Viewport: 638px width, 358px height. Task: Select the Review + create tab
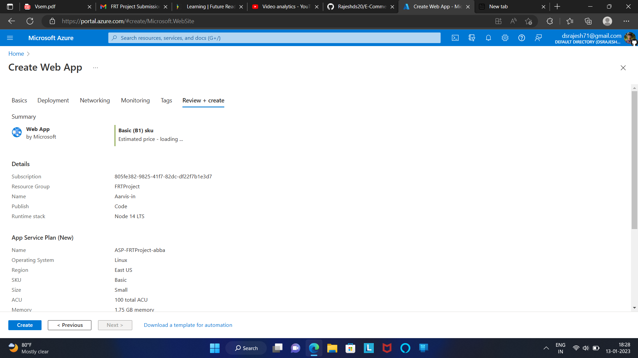(x=203, y=100)
